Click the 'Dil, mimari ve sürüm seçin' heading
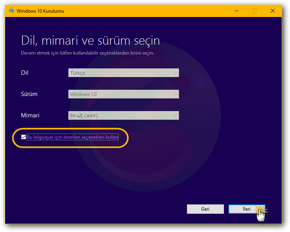 point(90,41)
